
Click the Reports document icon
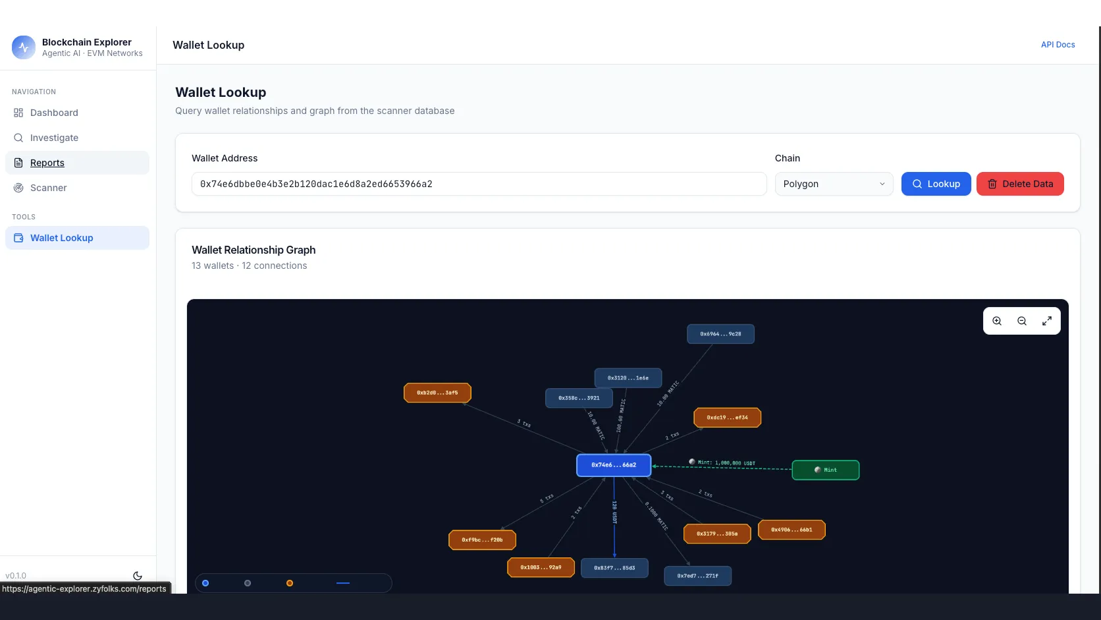[x=18, y=163]
